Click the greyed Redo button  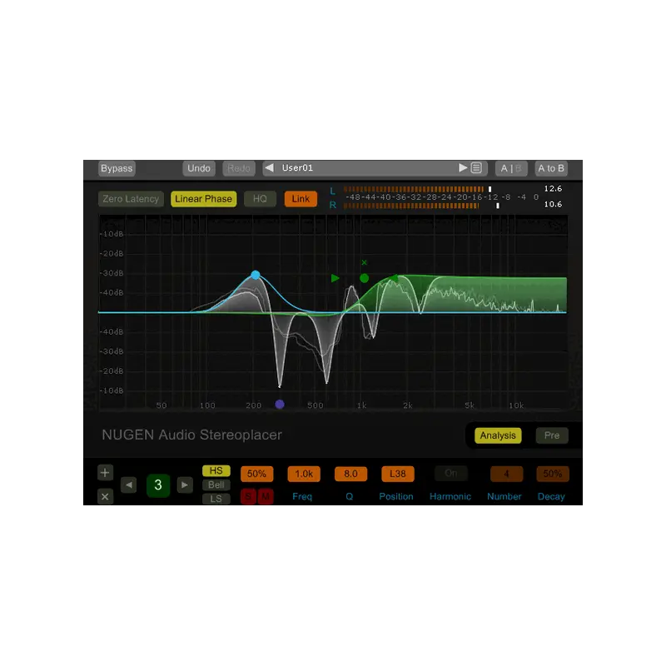[x=239, y=168]
